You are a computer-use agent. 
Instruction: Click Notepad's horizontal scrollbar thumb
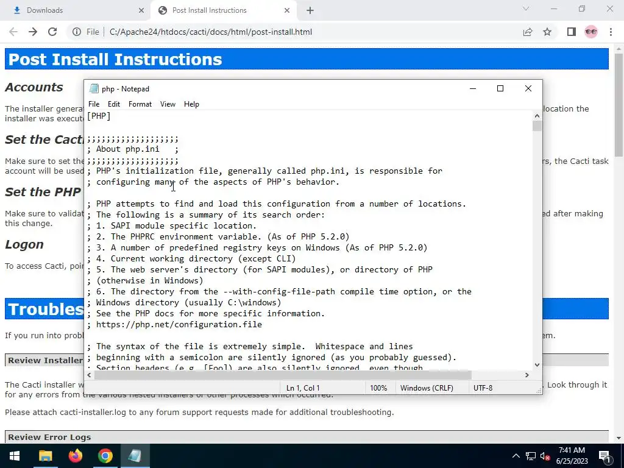[x=283, y=375]
